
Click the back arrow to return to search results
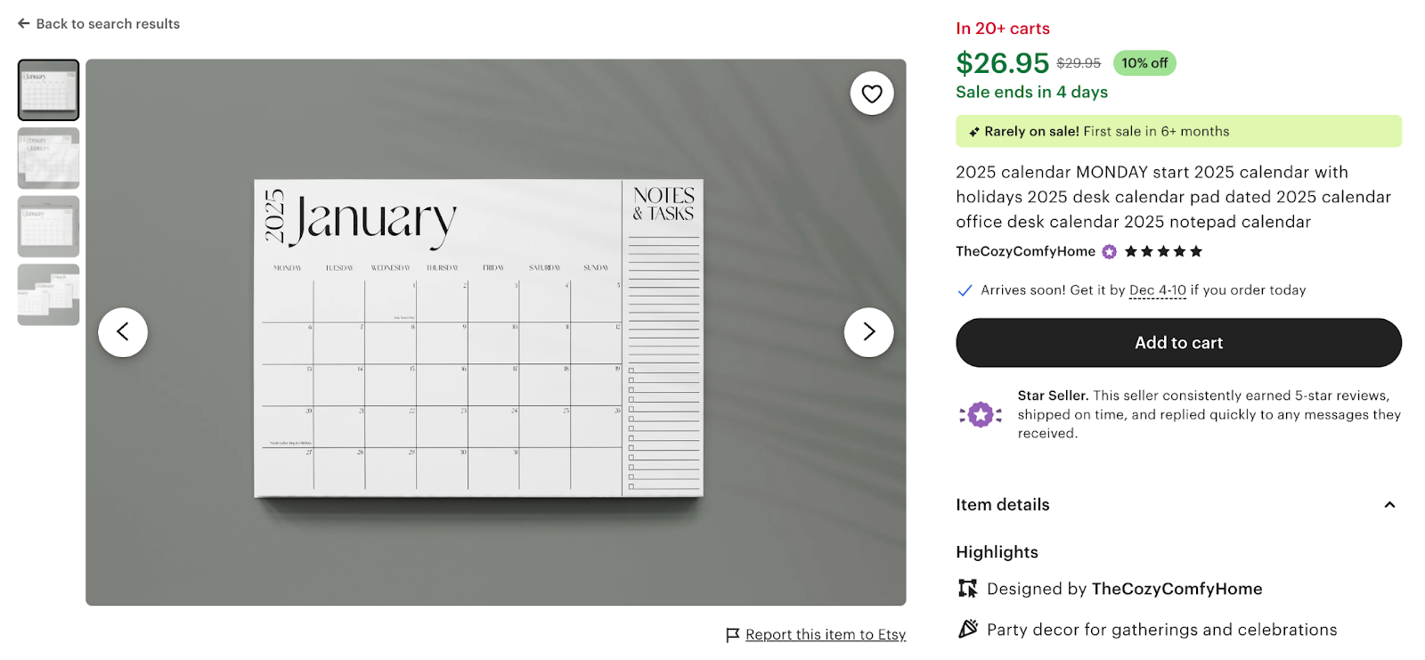point(23,23)
